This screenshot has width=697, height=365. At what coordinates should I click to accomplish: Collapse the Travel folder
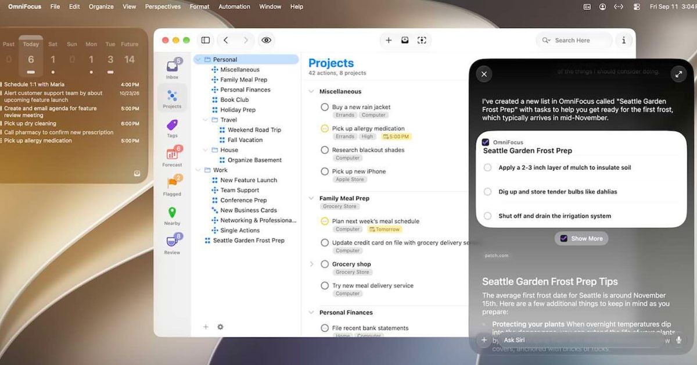tap(206, 120)
